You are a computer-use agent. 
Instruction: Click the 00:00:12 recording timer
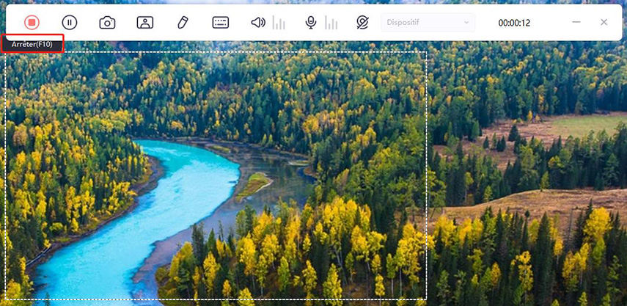pyautogui.click(x=514, y=23)
